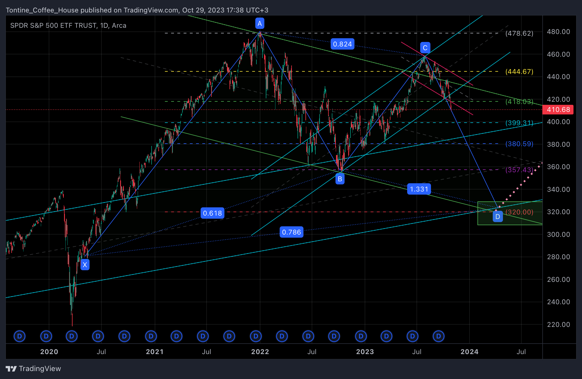Click the (478.62) level label
582x379 pixels.
click(x=519, y=33)
